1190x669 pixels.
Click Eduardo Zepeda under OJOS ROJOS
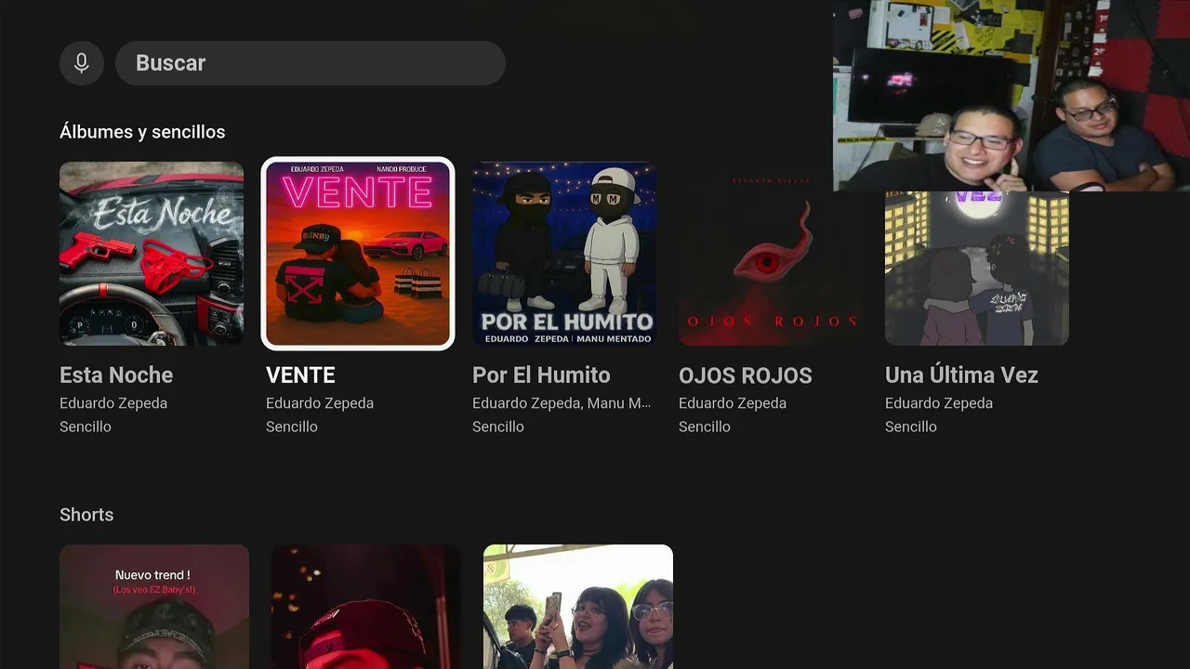coord(733,403)
